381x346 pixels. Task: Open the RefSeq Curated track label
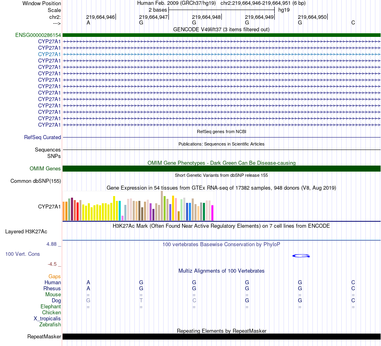coord(42,137)
